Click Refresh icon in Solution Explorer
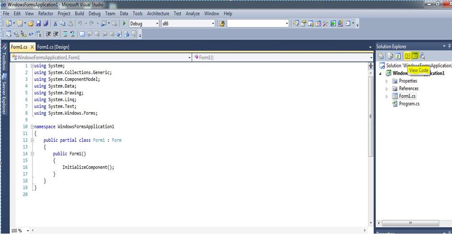This screenshot has width=452, height=234. [398, 56]
